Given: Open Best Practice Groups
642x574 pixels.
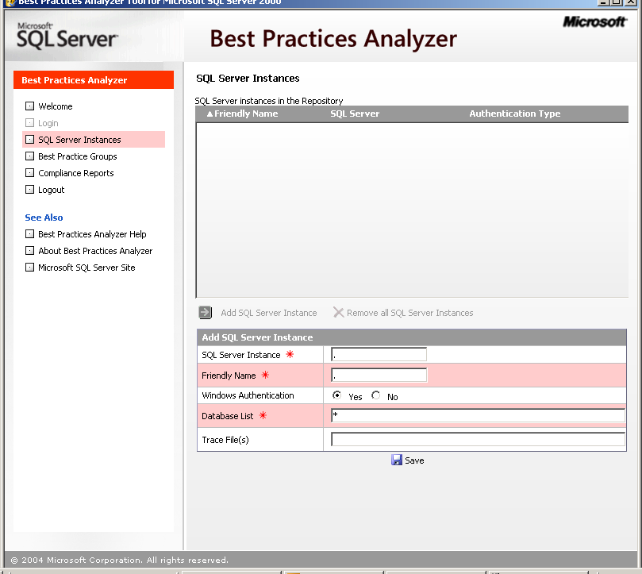Looking at the screenshot, I should [x=78, y=156].
